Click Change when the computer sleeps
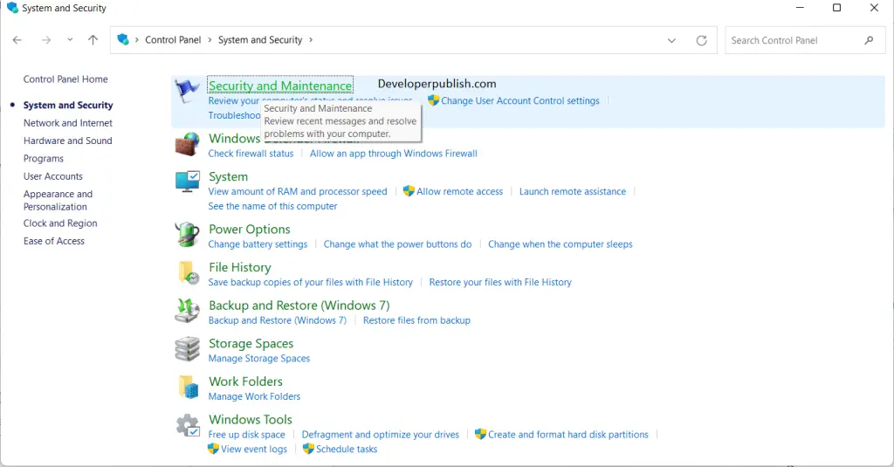 coord(560,244)
